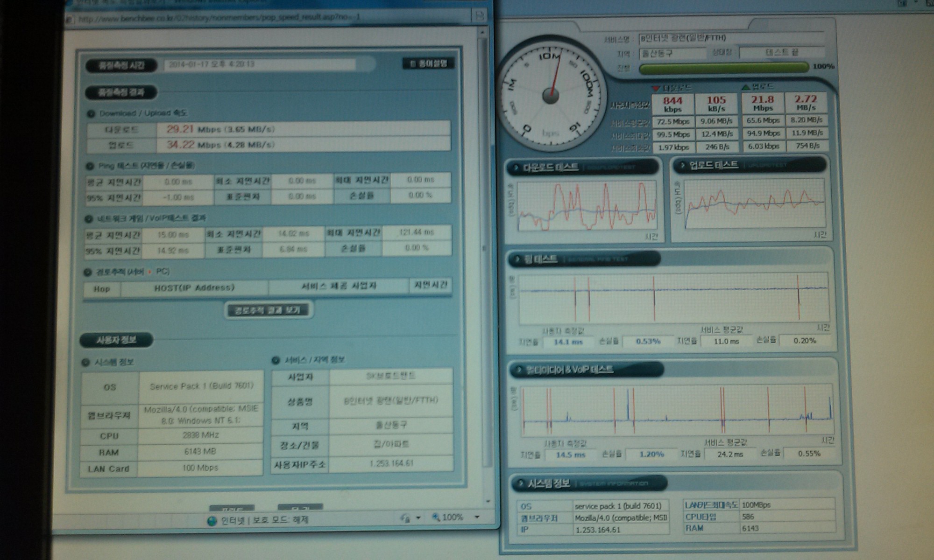Click the arrow icon on 멀티미디어 & VoIP 테스트 header

pyautogui.click(x=518, y=371)
